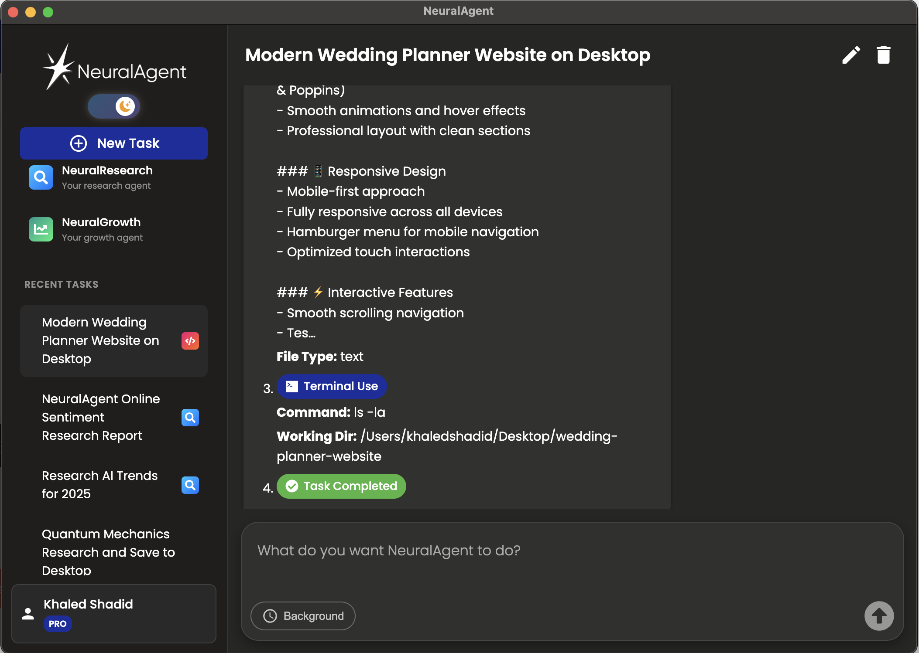Toggle Background mode button

click(x=303, y=616)
